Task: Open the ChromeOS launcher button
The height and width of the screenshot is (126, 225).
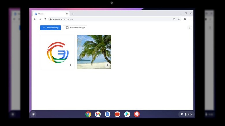Action: coord(33,114)
